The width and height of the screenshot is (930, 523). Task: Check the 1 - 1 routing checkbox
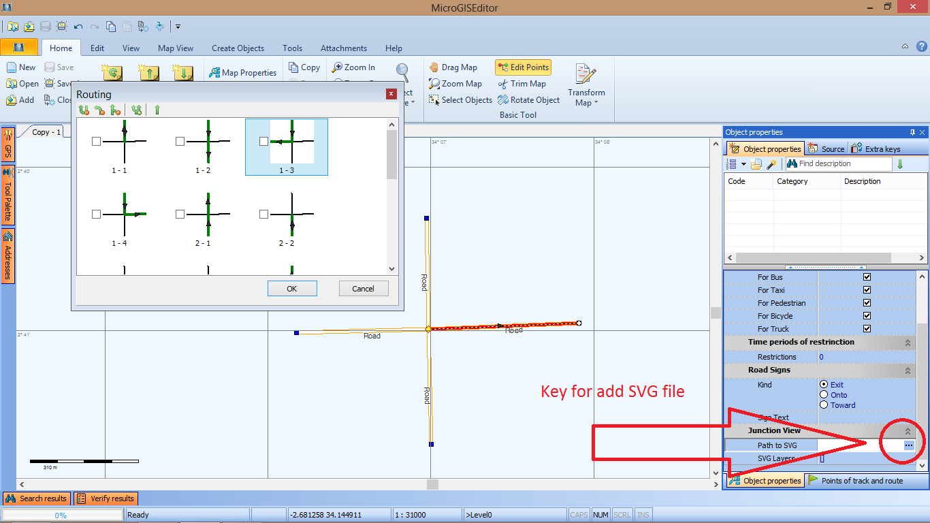coord(96,141)
